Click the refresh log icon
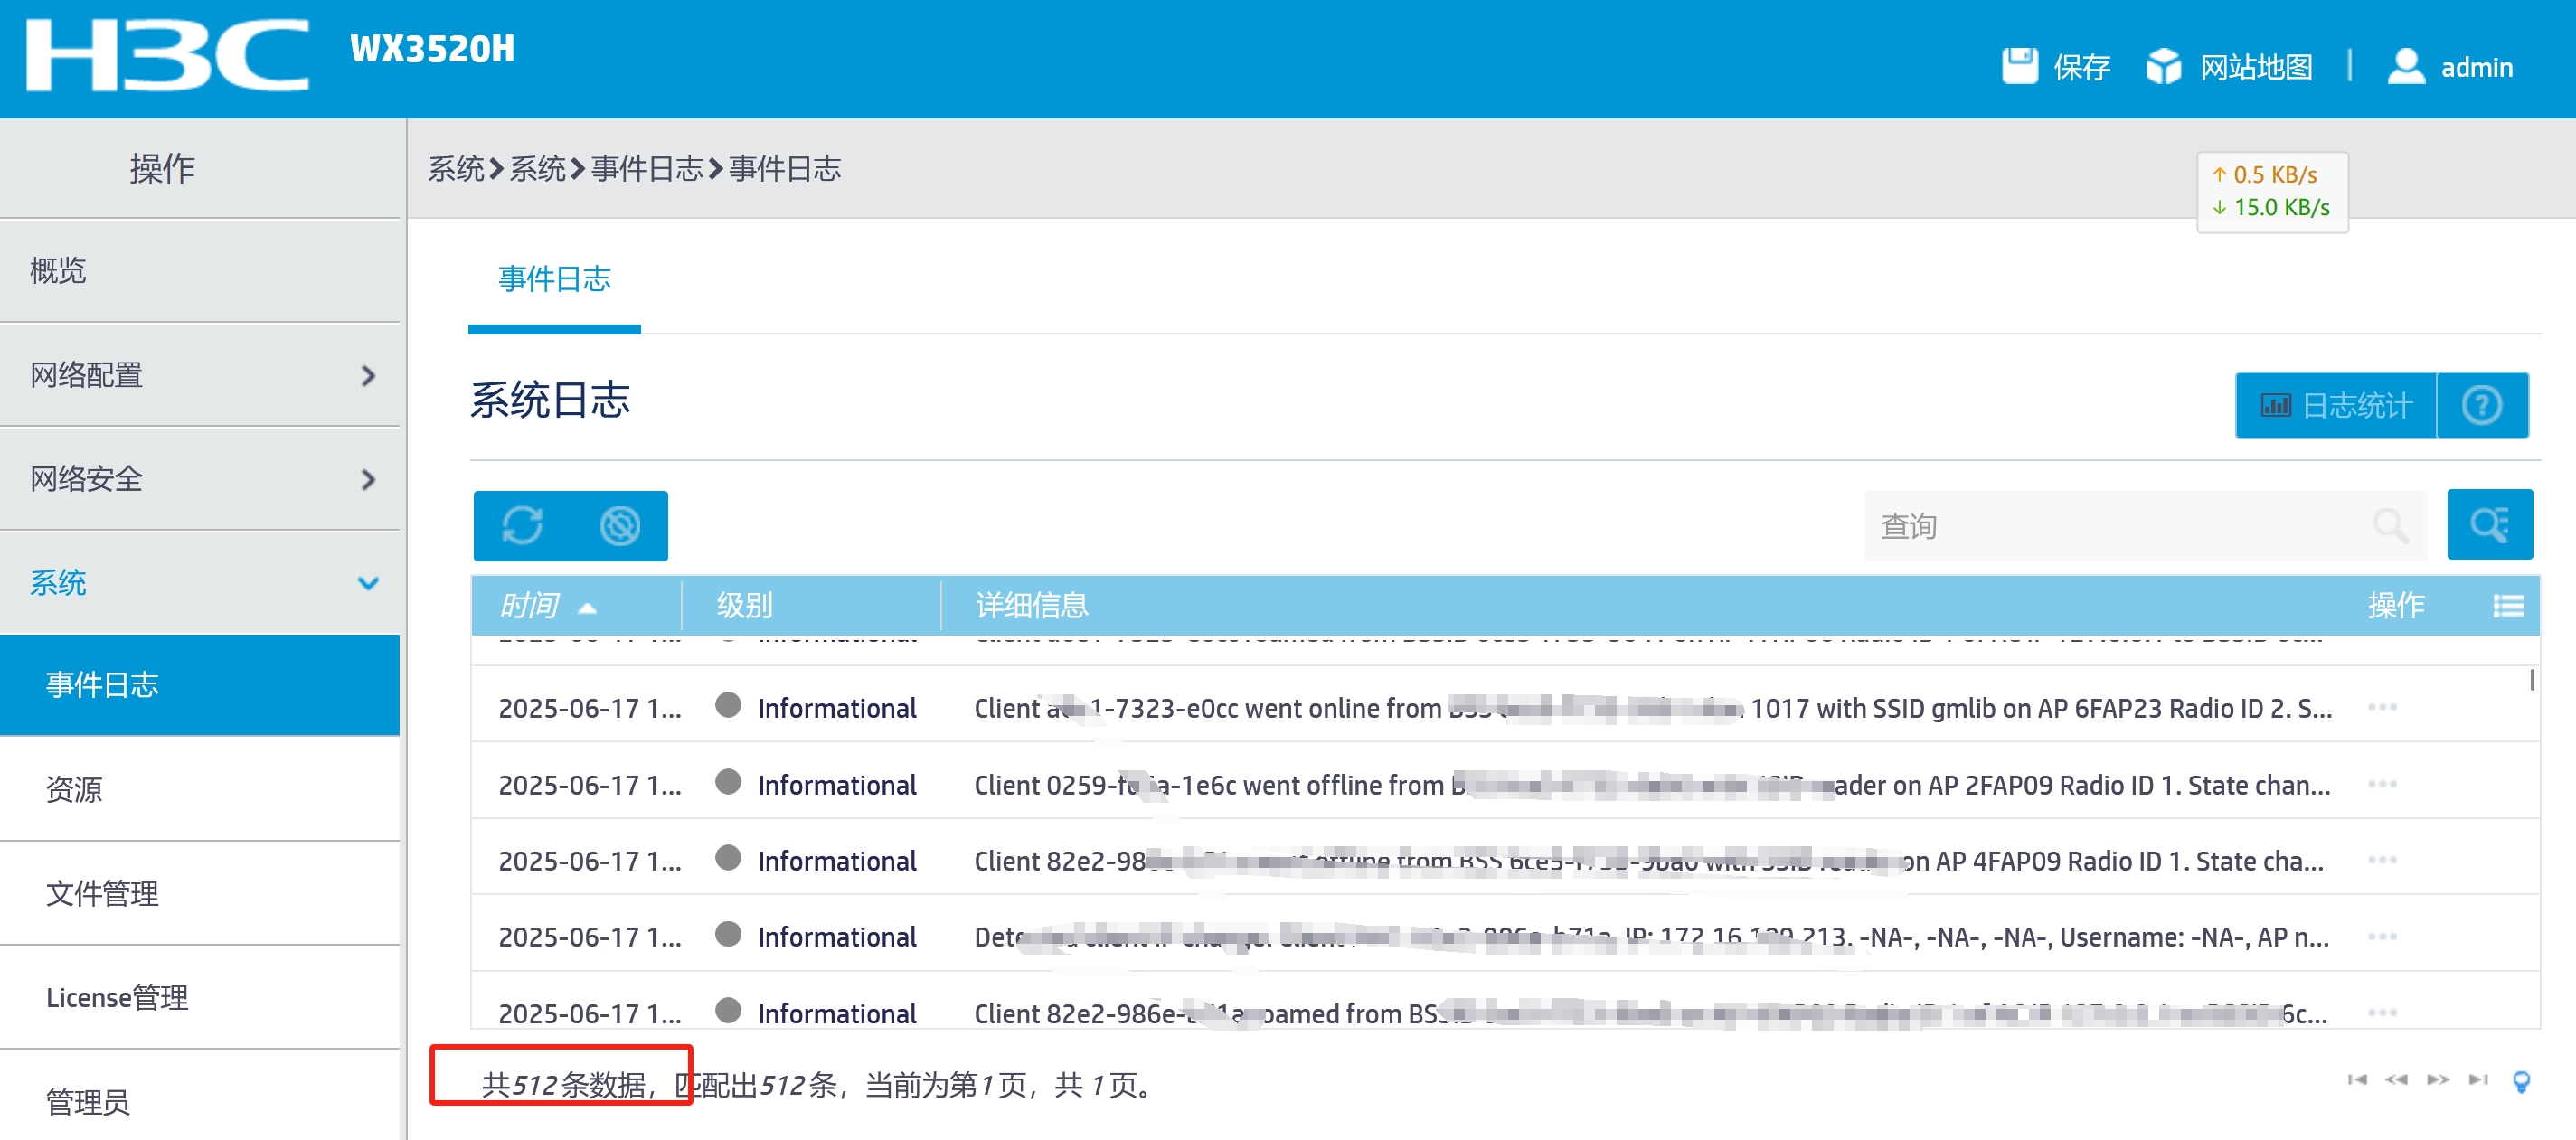The width and height of the screenshot is (2576, 1140). (x=522, y=525)
